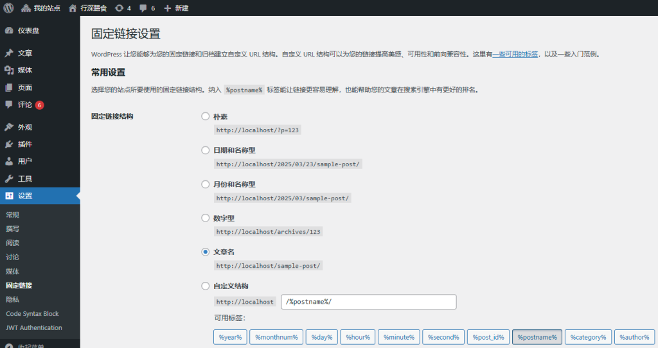Click the red comment count badge 6
The height and width of the screenshot is (348, 658).
pos(39,105)
